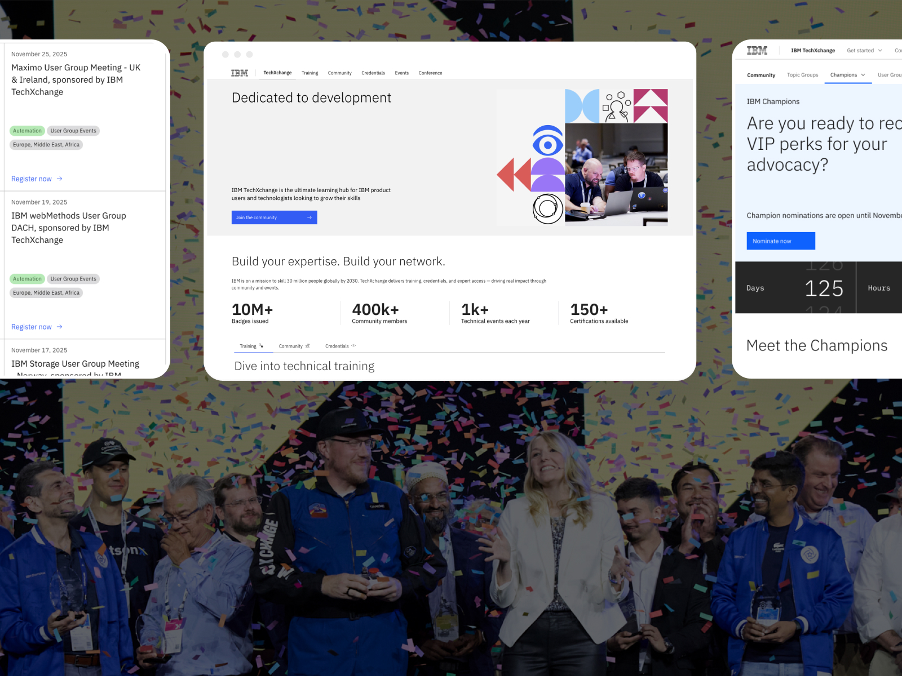The image size is (902, 676).
Task: Click the arrow beside the first Register now
Action: point(60,179)
